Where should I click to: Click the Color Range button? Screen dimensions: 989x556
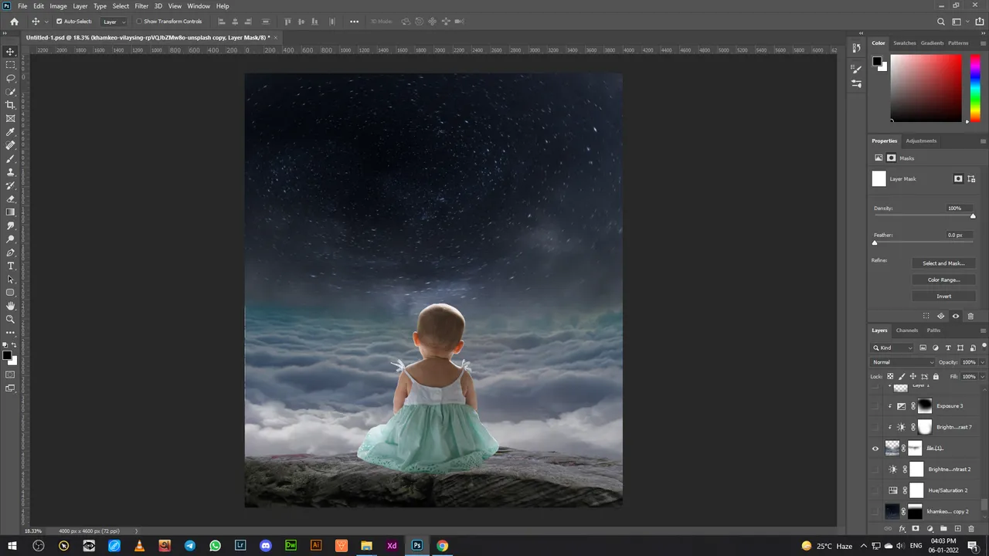click(x=943, y=280)
